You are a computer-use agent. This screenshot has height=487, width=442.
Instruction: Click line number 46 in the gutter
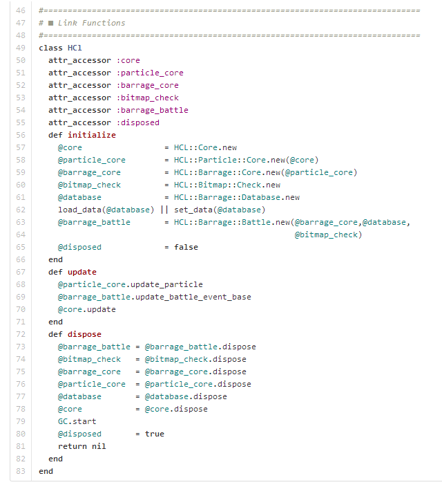coord(21,10)
